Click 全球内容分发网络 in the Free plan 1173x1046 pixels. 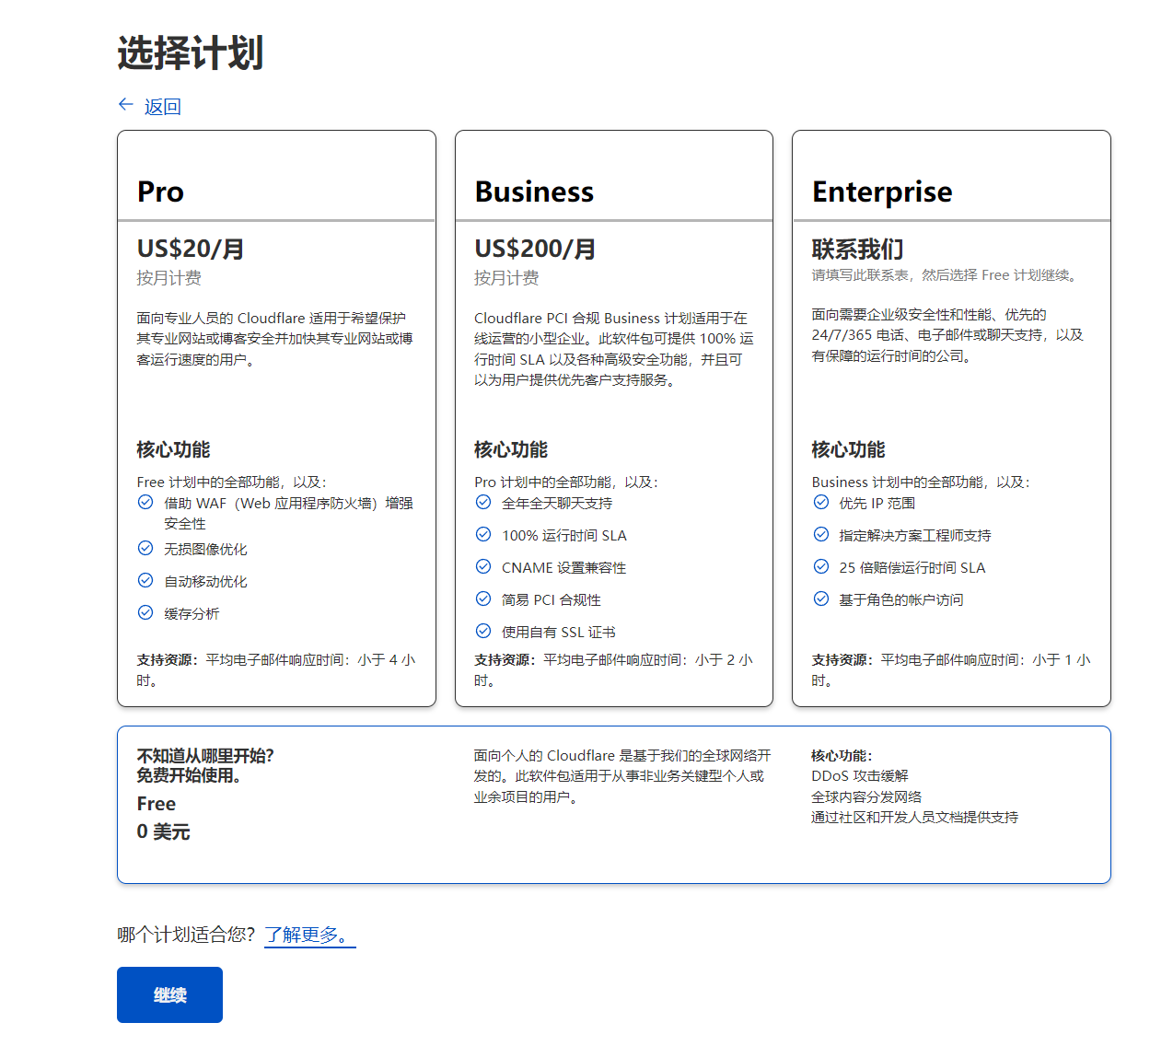(866, 796)
